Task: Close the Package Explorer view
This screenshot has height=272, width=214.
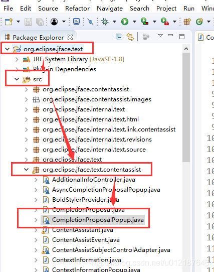Action: coord(70,37)
